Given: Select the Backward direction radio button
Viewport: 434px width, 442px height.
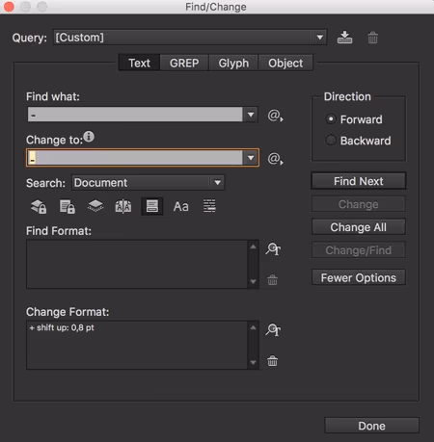Looking at the screenshot, I should coord(331,141).
